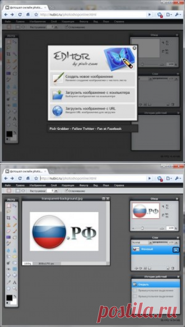The width and height of the screenshot is (185, 327).
Task: Select the Sharpen triangle tool beside the .РФ image
Action: (14, 250)
